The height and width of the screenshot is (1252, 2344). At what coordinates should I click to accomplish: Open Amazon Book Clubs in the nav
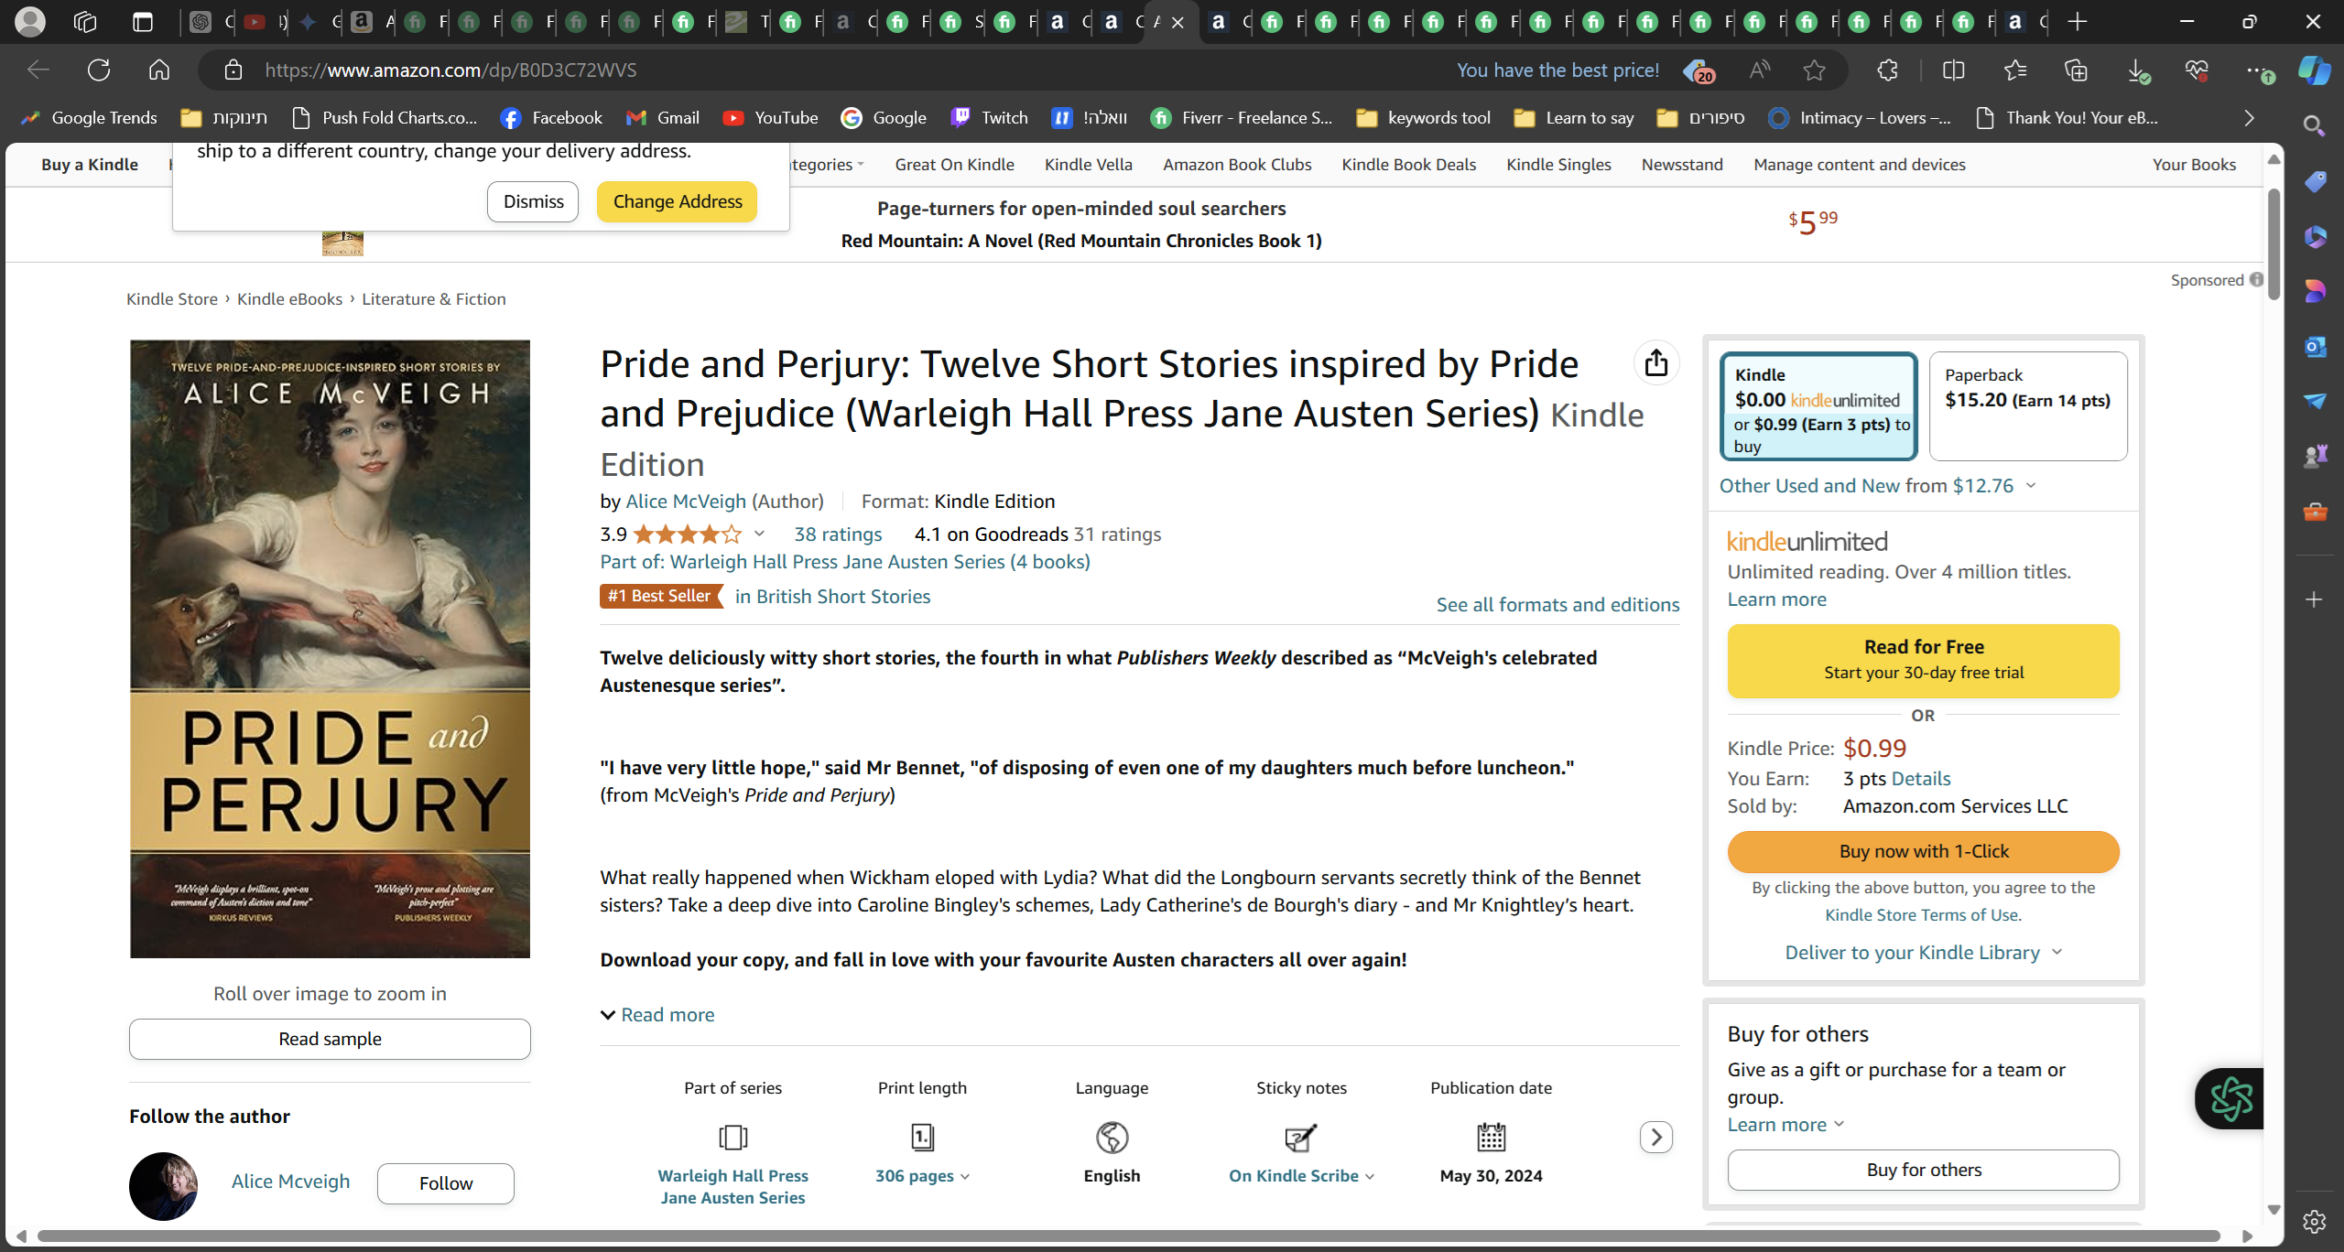point(1237,165)
